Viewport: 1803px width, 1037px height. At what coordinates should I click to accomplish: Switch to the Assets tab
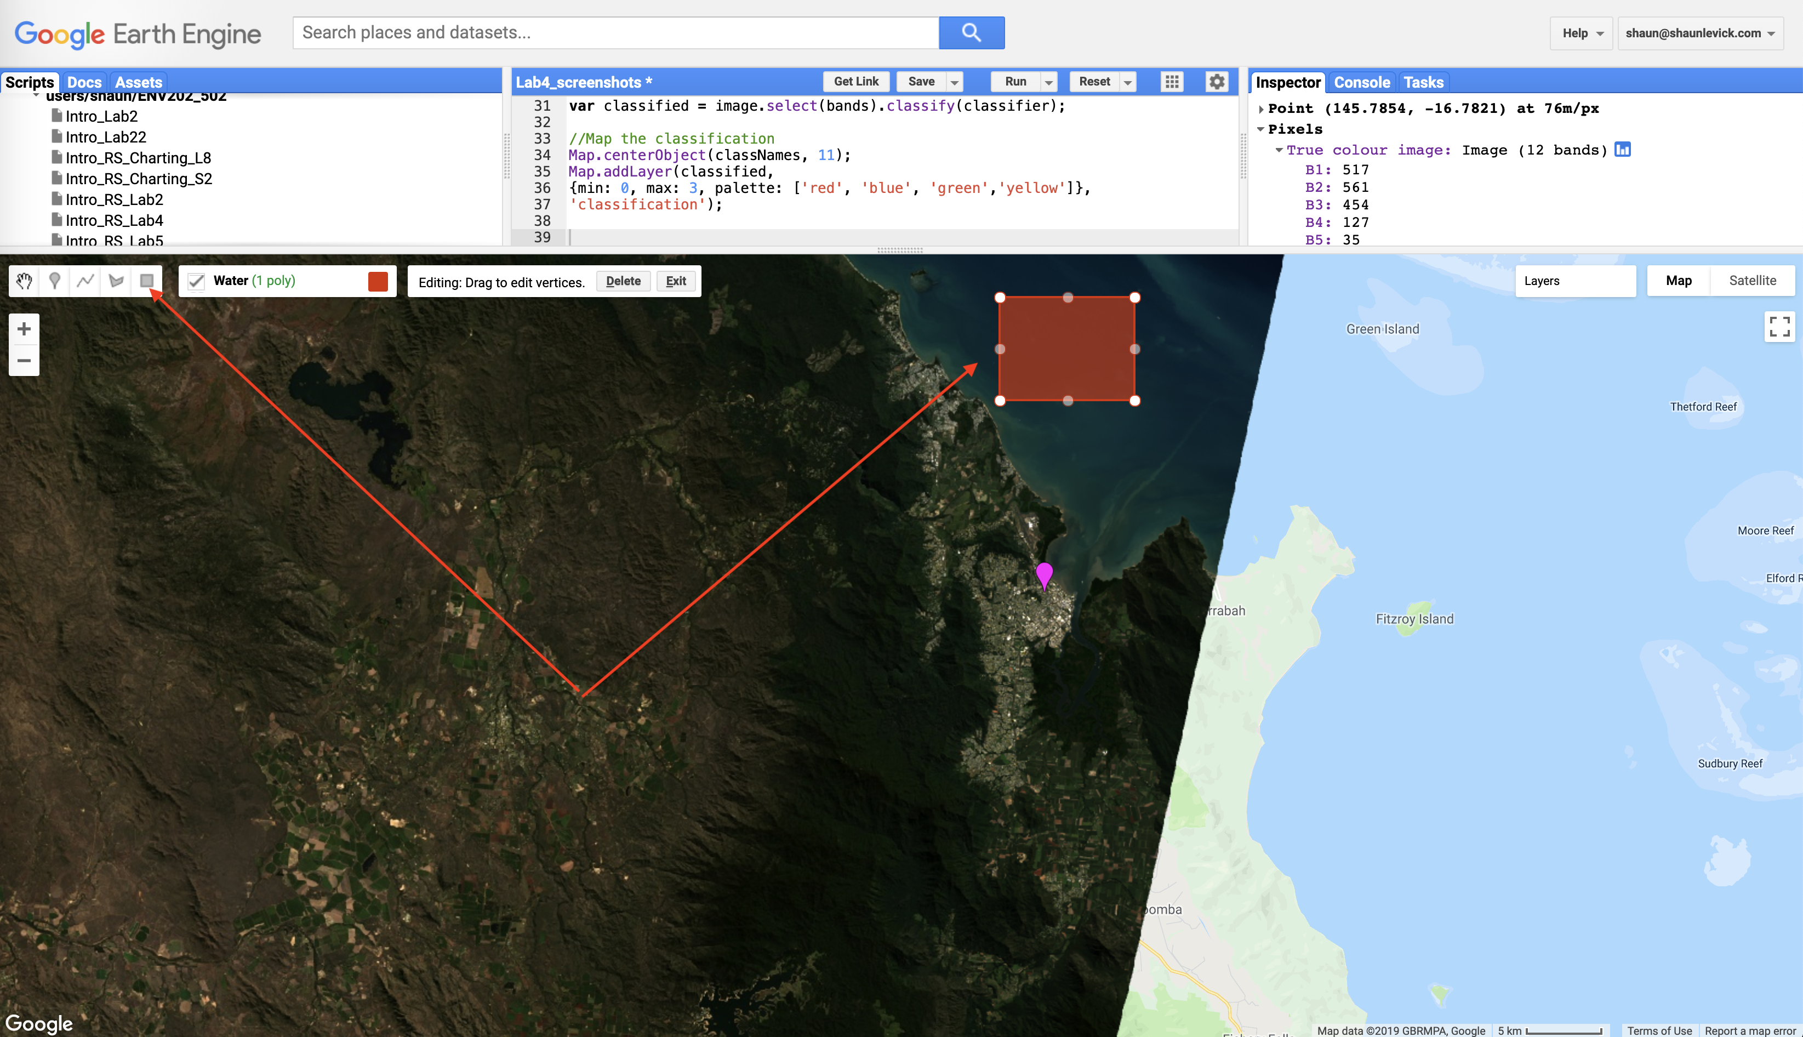point(138,82)
